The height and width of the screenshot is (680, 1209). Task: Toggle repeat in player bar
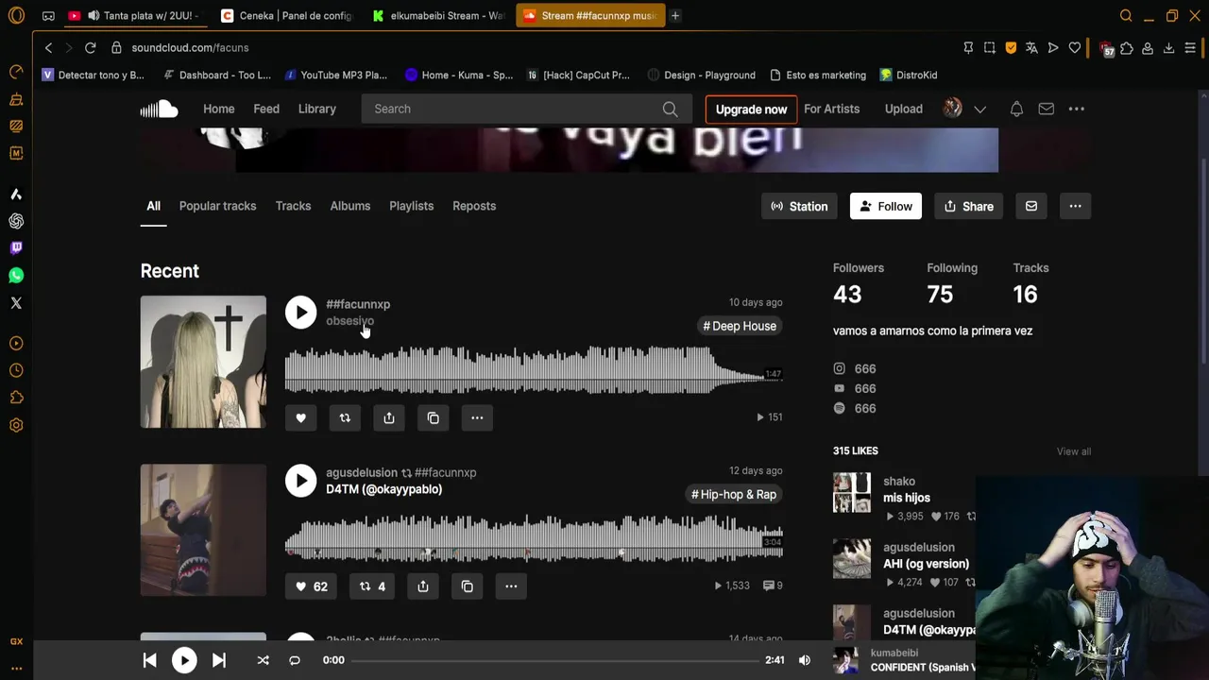pyautogui.click(x=295, y=660)
